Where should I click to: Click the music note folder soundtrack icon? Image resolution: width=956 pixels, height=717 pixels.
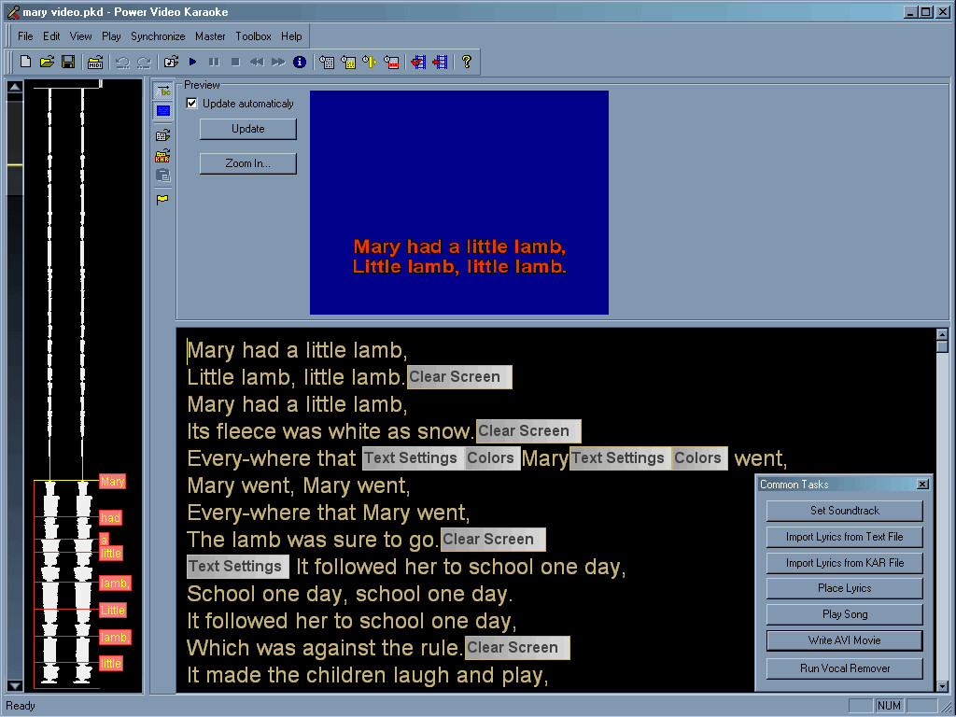(172, 62)
